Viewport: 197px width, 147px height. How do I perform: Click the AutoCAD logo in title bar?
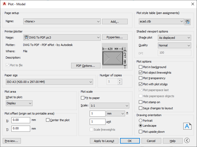[x=4, y=4]
